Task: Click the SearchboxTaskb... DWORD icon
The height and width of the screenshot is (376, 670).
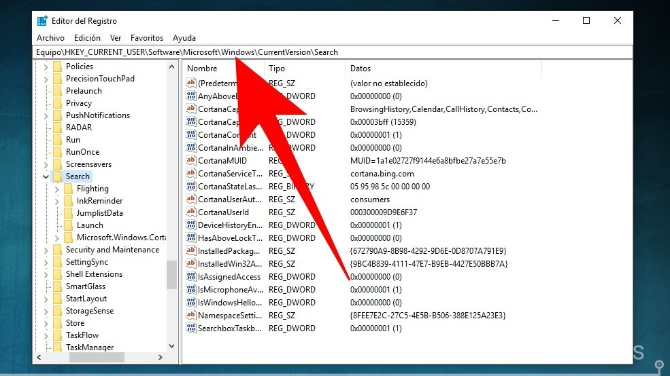Action: point(191,328)
